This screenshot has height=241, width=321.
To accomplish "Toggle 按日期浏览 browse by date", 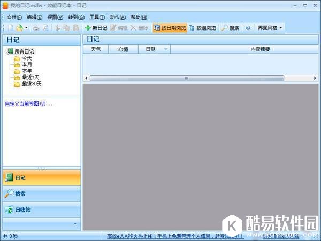I will (x=170, y=28).
